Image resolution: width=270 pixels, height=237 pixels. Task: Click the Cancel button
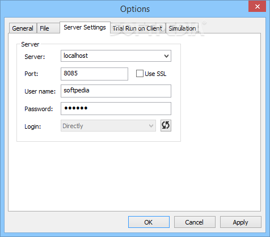click(195, 222)
